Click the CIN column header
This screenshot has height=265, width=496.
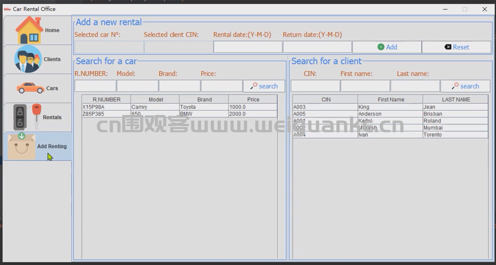tap(326, 100)
